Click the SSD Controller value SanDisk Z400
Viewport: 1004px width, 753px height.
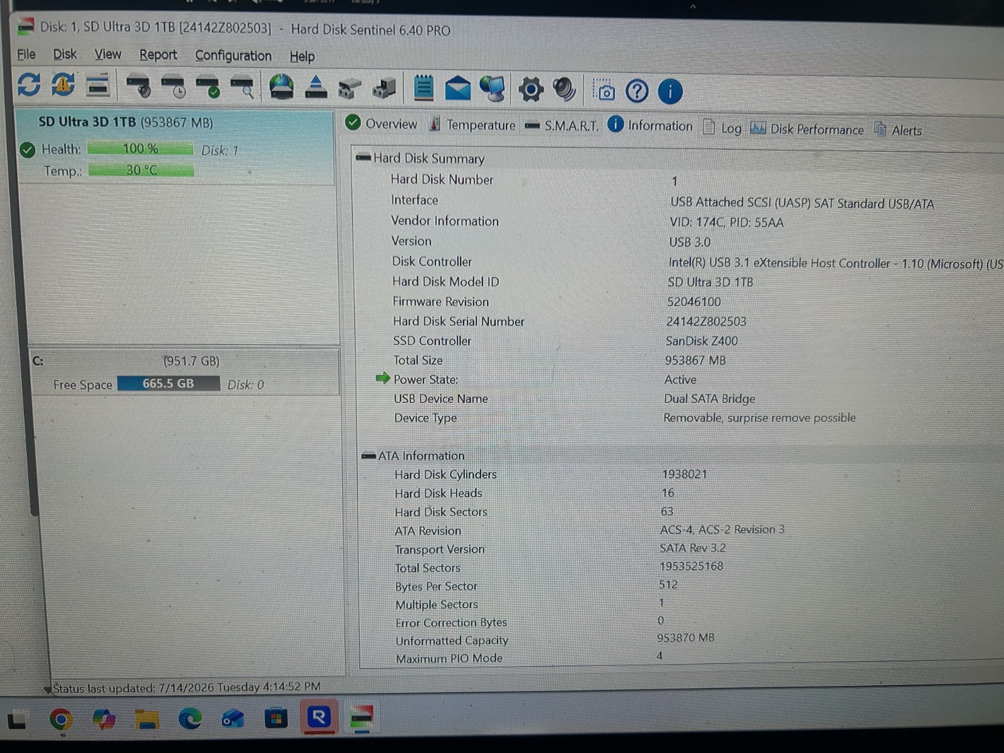(x=702, y=341)
